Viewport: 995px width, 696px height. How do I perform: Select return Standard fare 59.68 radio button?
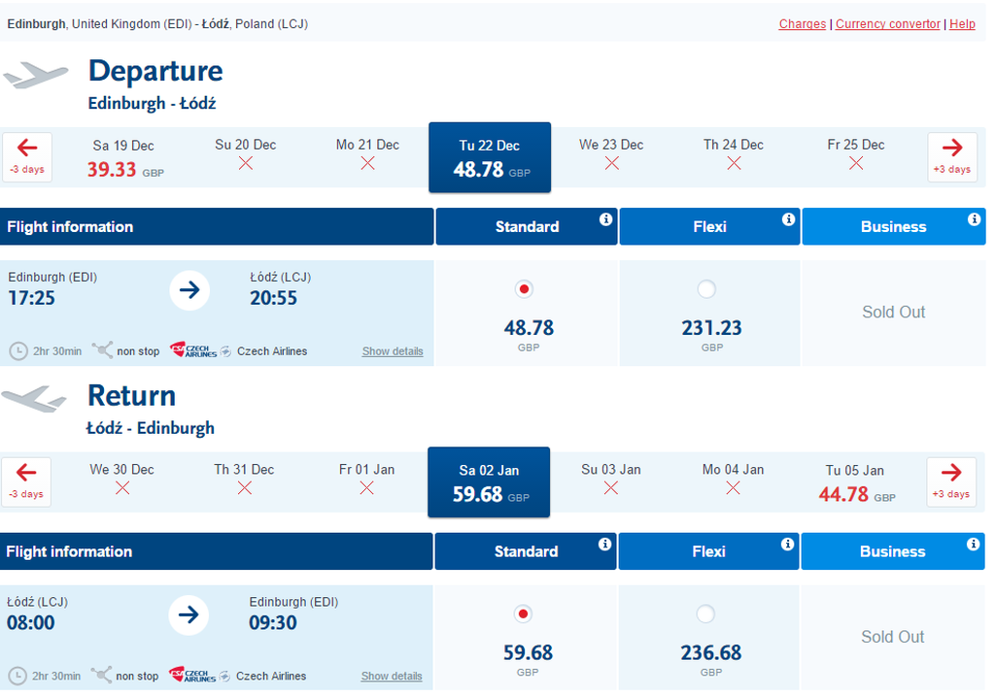pyautogui.click(x=523, y=613)
